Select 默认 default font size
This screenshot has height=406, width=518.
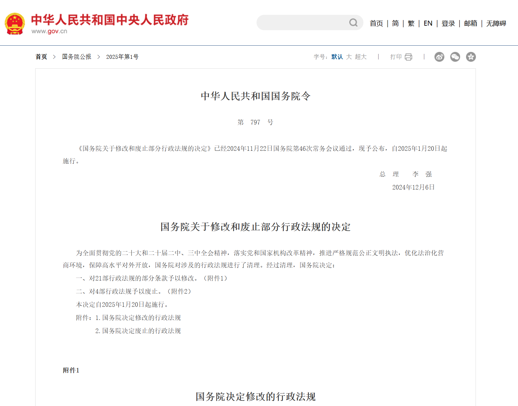tap(337, 57)
